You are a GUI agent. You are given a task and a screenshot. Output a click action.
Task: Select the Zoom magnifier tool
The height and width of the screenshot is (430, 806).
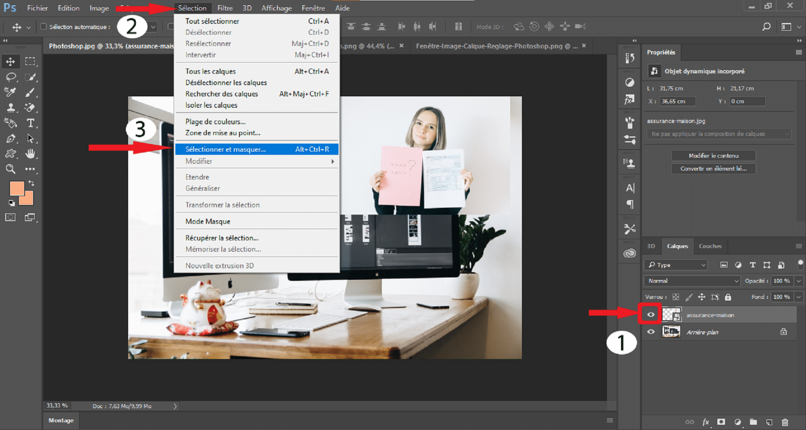click(x=10, y=169)
